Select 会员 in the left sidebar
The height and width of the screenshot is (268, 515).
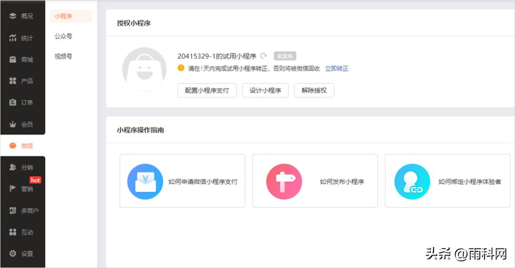tap(23, 124)
